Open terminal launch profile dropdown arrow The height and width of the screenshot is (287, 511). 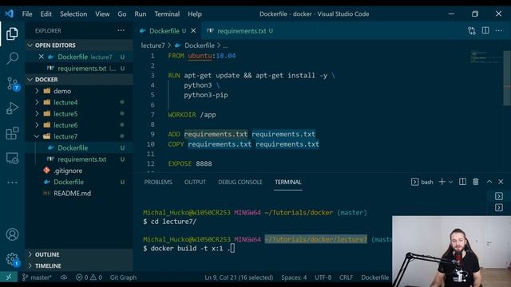click(450, 183)
